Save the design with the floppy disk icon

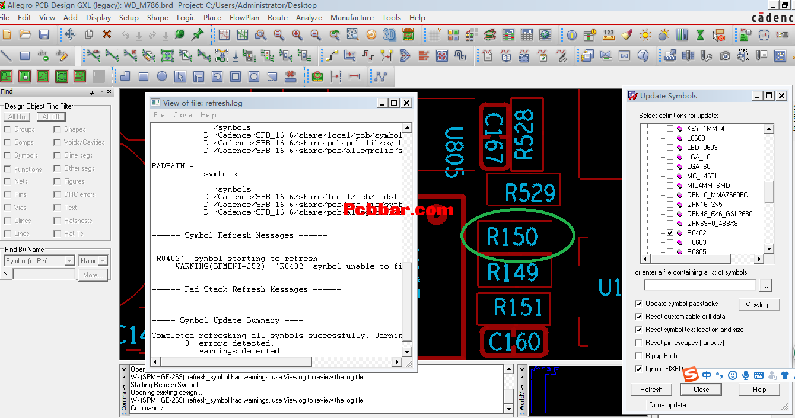(43, 34)
